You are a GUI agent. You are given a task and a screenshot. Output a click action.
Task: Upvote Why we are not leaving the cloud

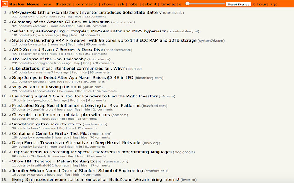[x=10, y=87]
